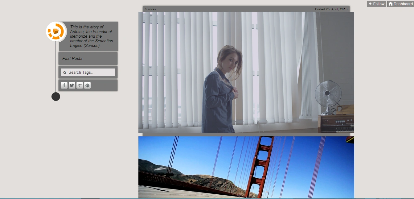Viewport: 414px width, 199px height.
Task: Focus the Search Tags input field
Action: click(88, 72)
